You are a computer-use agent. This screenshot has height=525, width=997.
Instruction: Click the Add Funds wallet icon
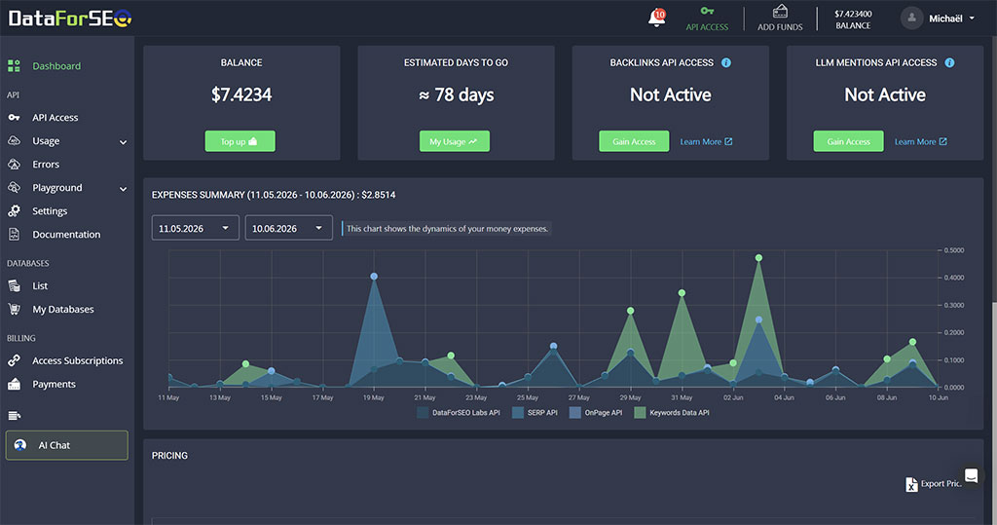pos(780,12)
